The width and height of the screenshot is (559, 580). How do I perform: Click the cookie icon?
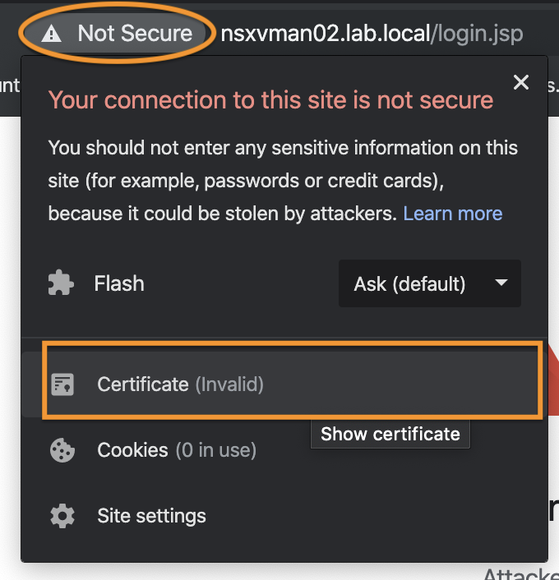click(62, 450)
